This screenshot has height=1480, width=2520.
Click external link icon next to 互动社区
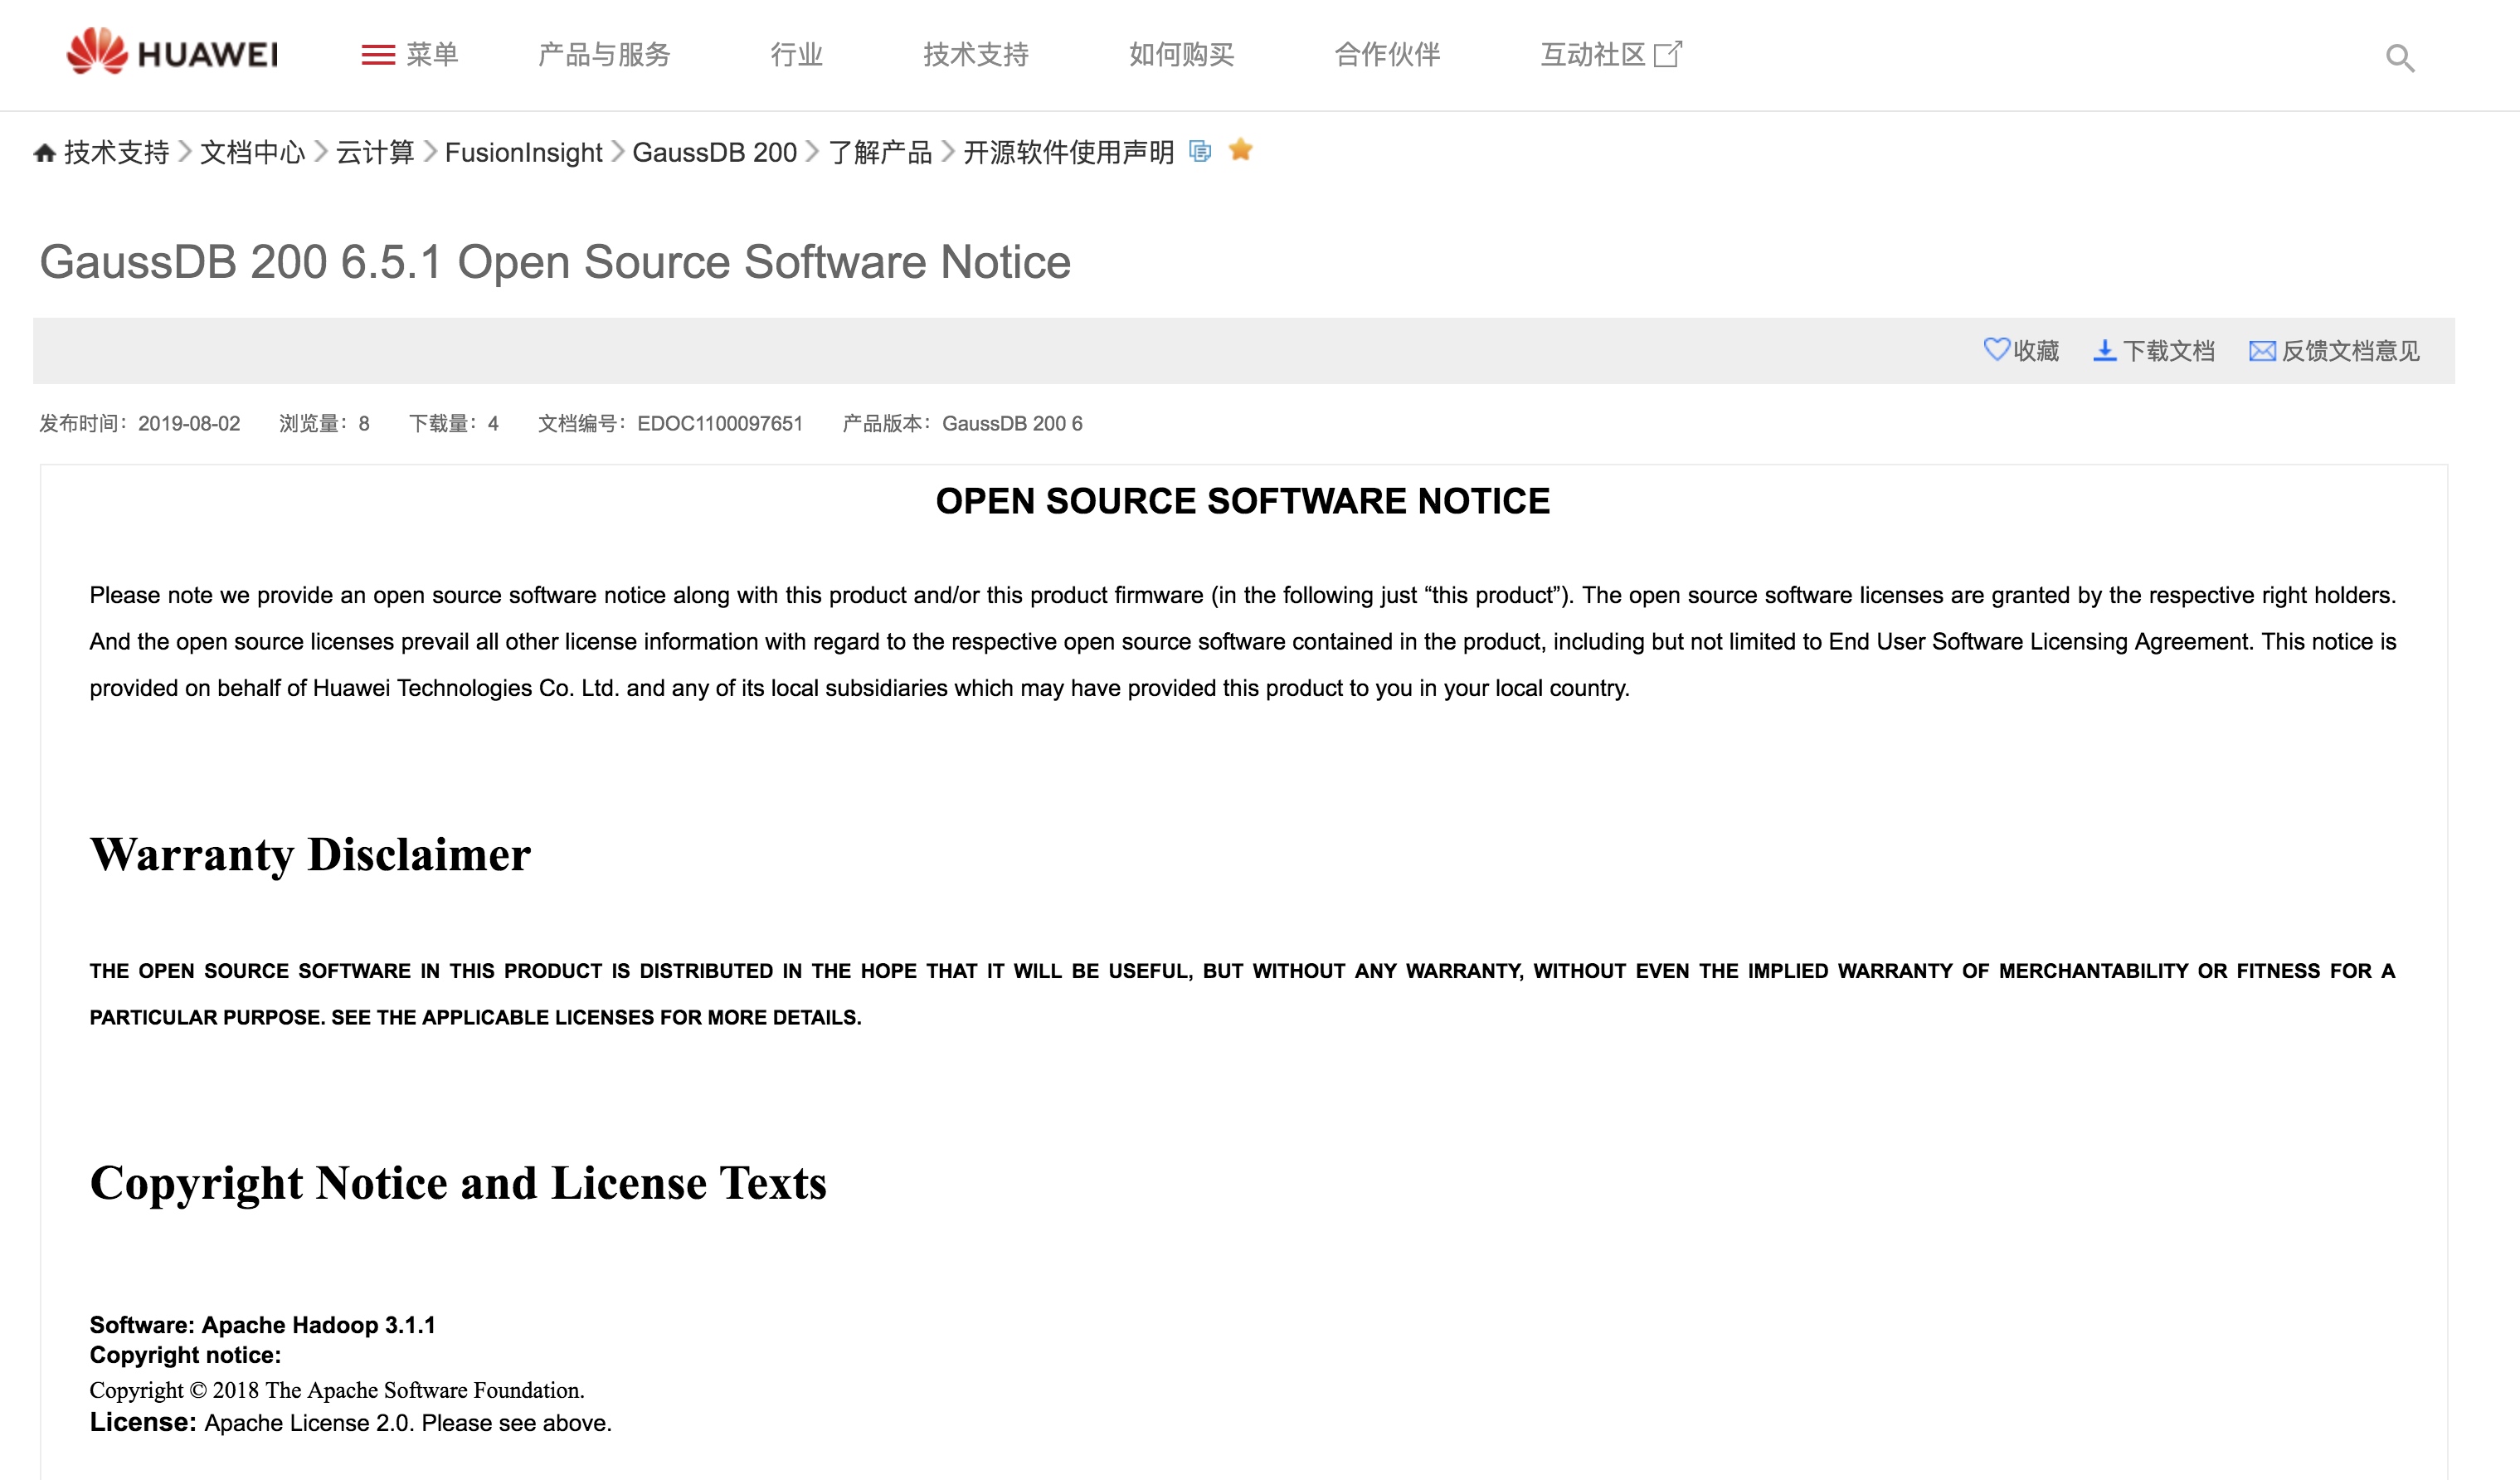point(1668,54)
